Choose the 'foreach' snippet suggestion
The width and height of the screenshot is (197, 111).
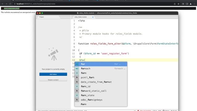(101, 68)
